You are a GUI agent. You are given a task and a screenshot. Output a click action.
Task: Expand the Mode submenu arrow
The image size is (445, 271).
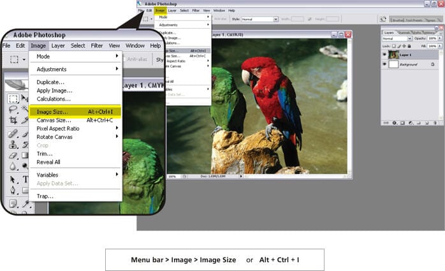click(x=117, y=56)
